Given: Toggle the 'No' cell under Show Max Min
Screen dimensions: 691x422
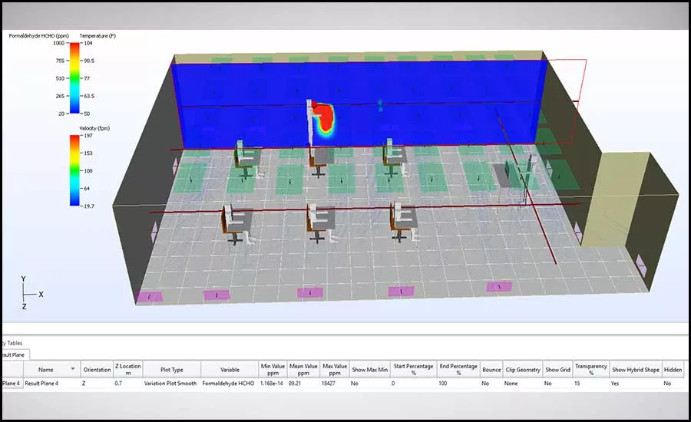Looking at the screenshot, I should click(x=370, y=383).
